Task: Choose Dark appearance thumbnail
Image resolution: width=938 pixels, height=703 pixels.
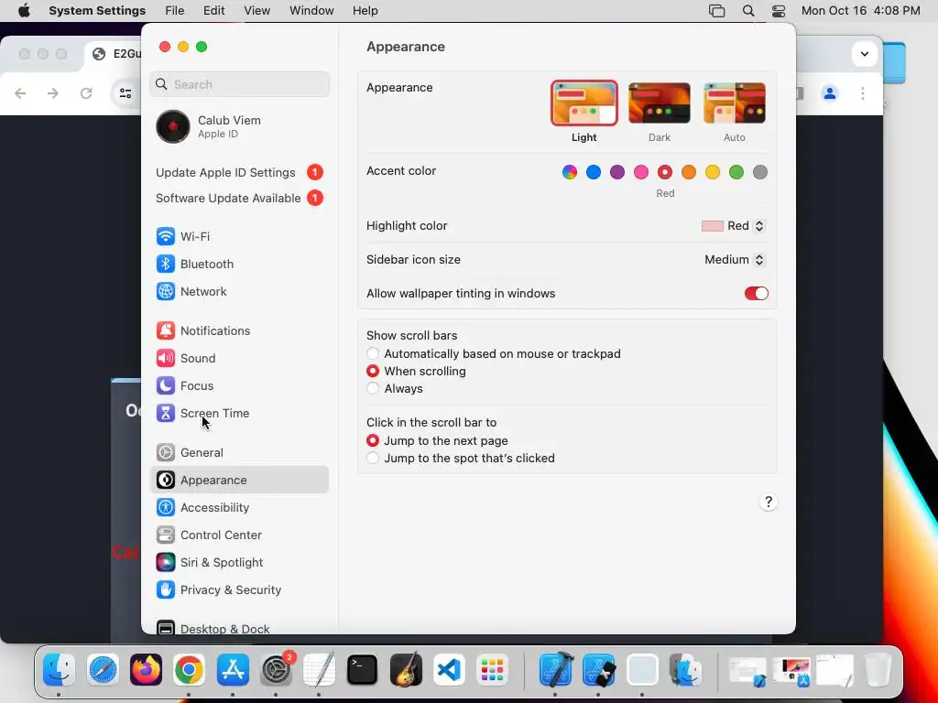Action: pos(660,103)
